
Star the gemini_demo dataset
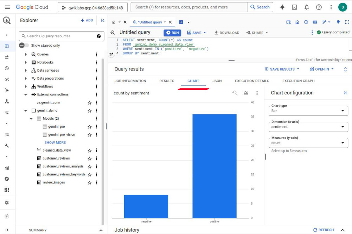pyautogui.click(x=90, y=111)
